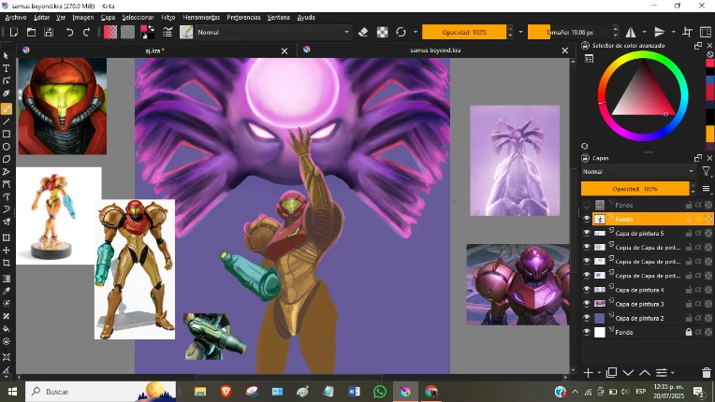Toggle wrap around mode icon

(x=687, y=33)
